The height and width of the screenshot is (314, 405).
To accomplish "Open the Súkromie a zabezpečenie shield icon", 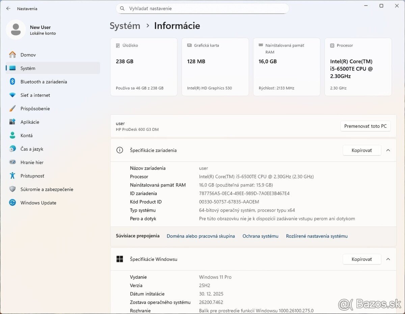I will click(12, 189).
